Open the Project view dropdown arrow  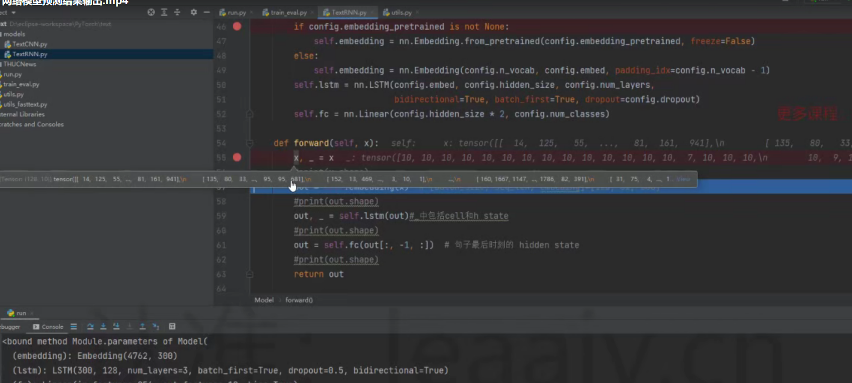[14, 13]
